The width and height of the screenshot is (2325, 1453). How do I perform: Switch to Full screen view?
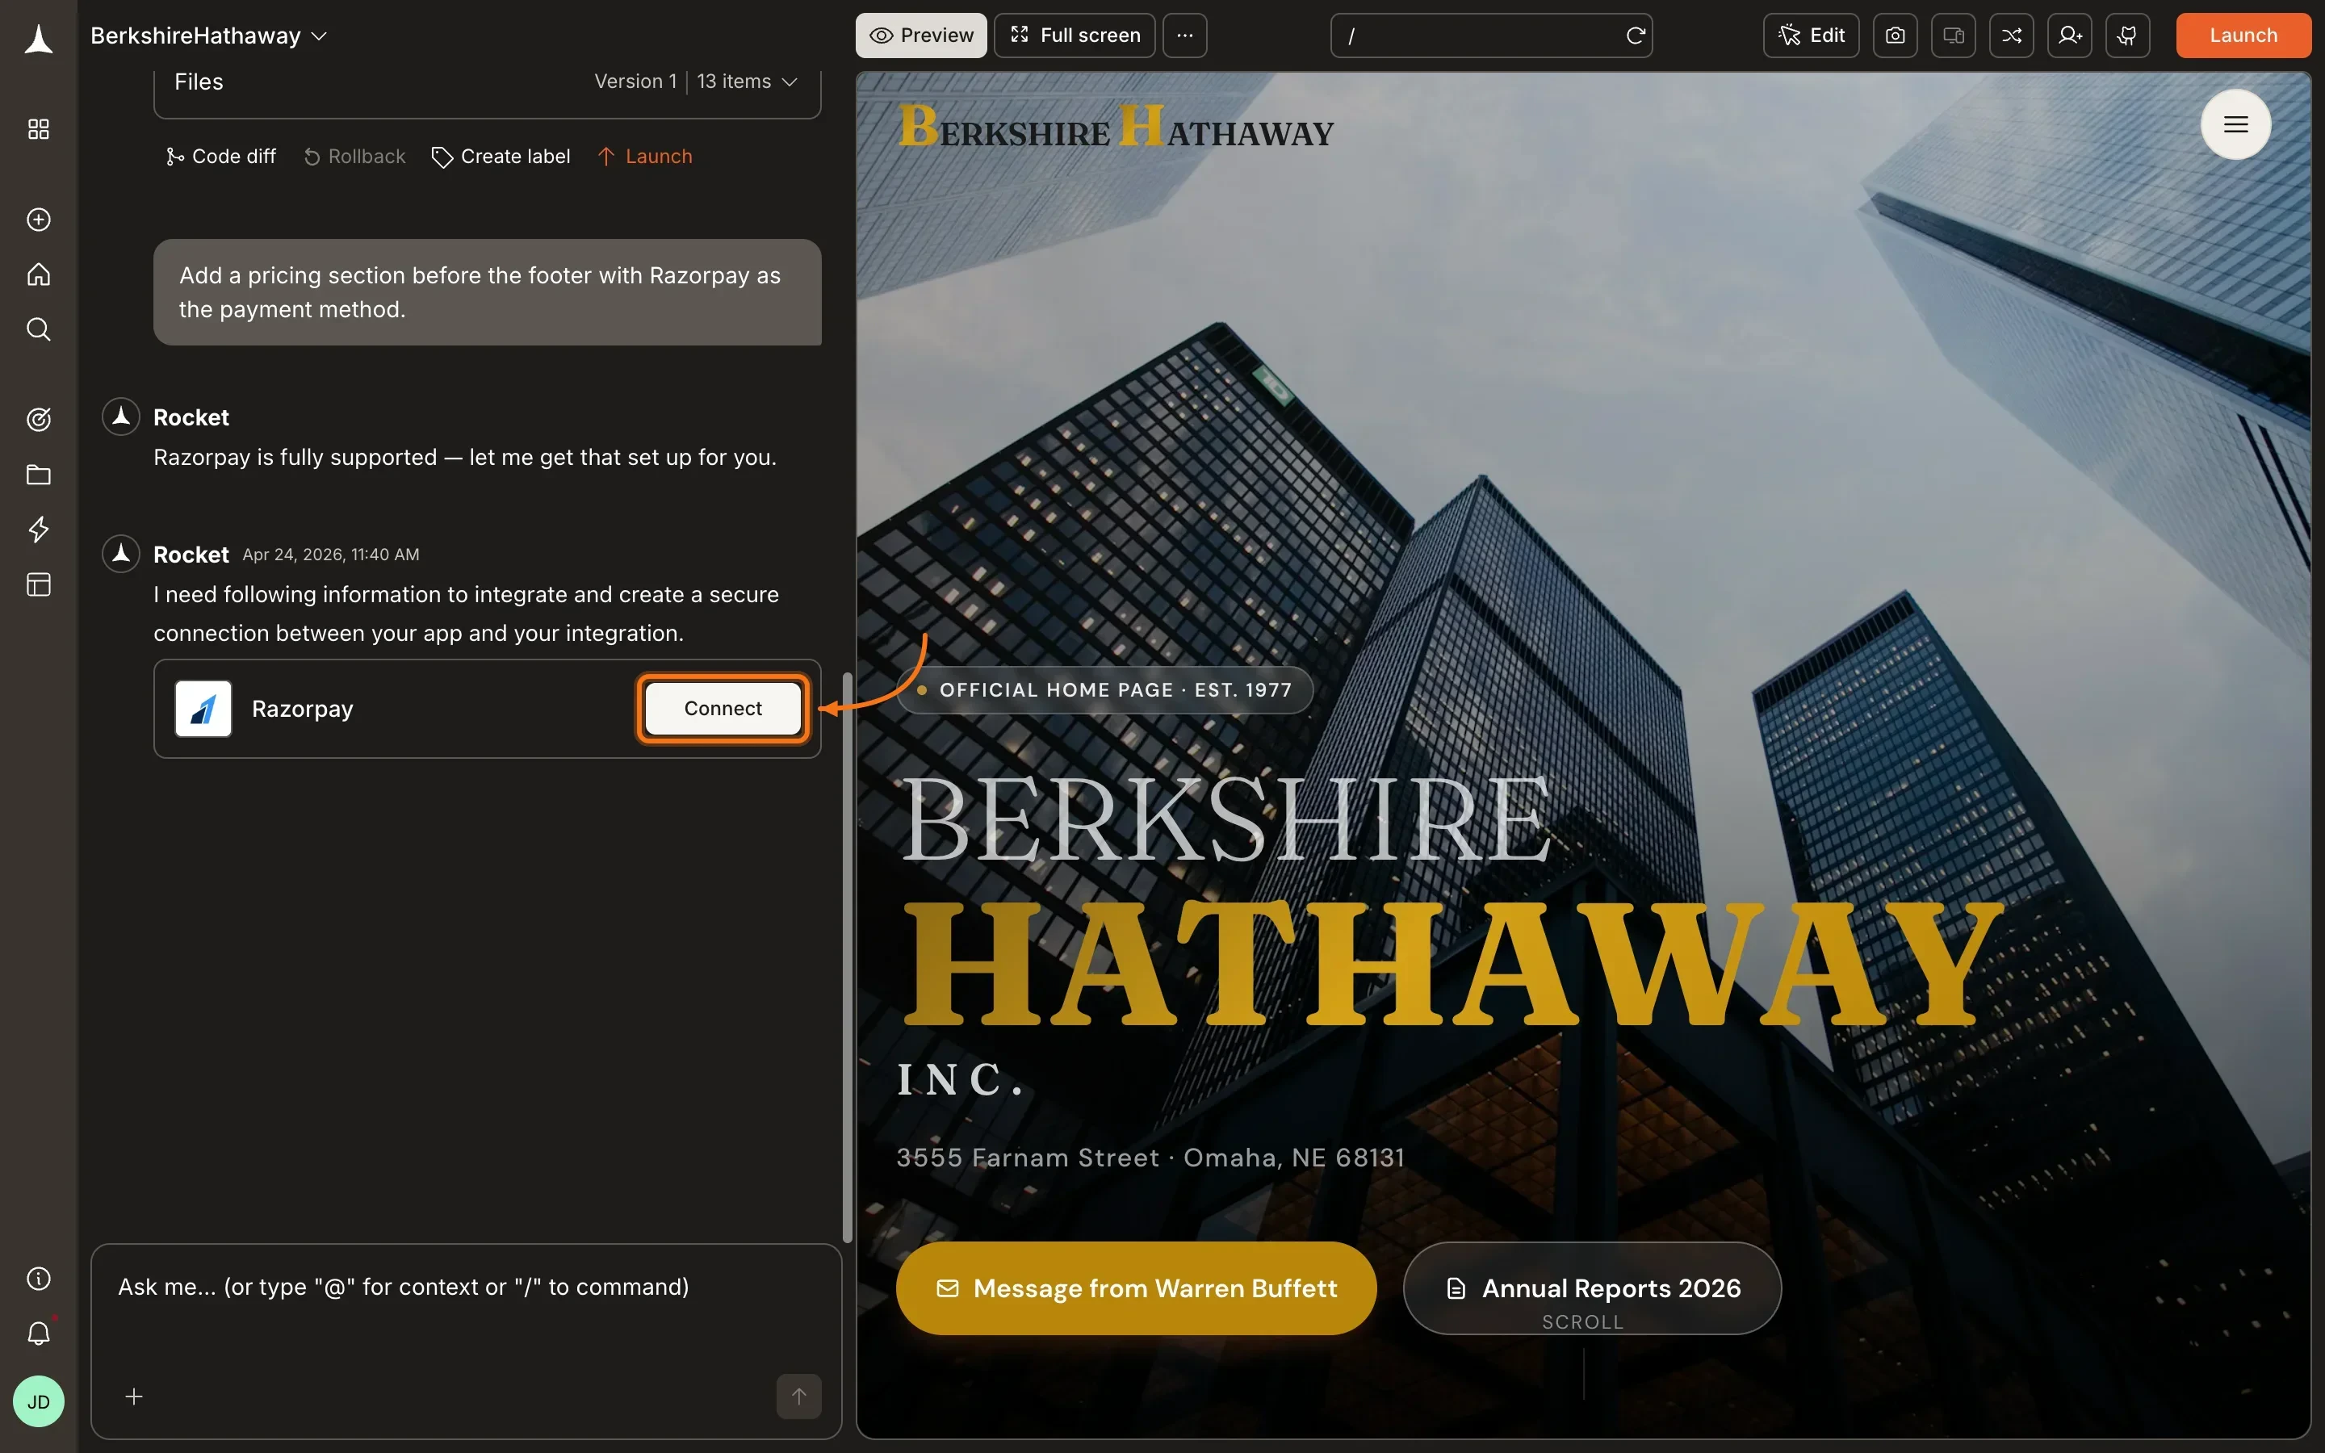tap(1075, 36)
